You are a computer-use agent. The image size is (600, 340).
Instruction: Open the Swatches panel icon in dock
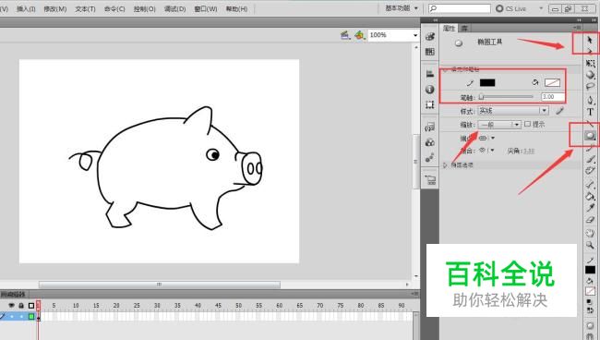[x=430, y=52]
